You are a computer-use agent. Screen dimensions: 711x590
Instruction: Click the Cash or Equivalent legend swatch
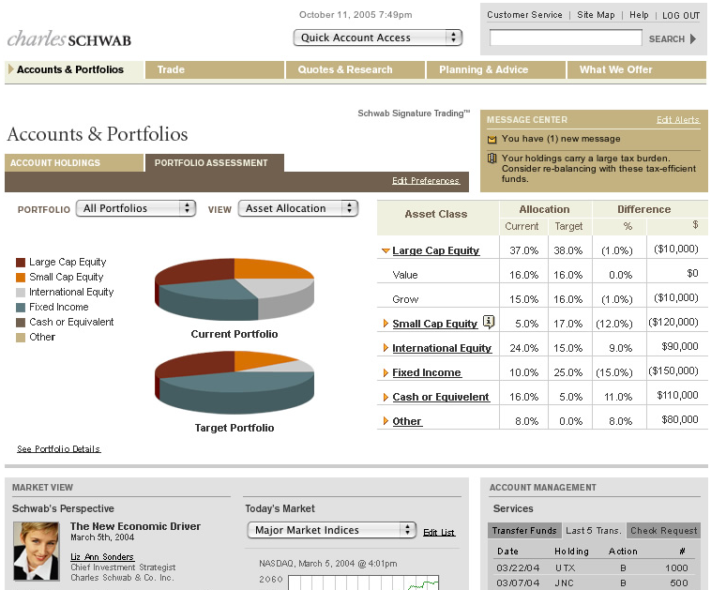pyautogui.click(x=21, y=323)
